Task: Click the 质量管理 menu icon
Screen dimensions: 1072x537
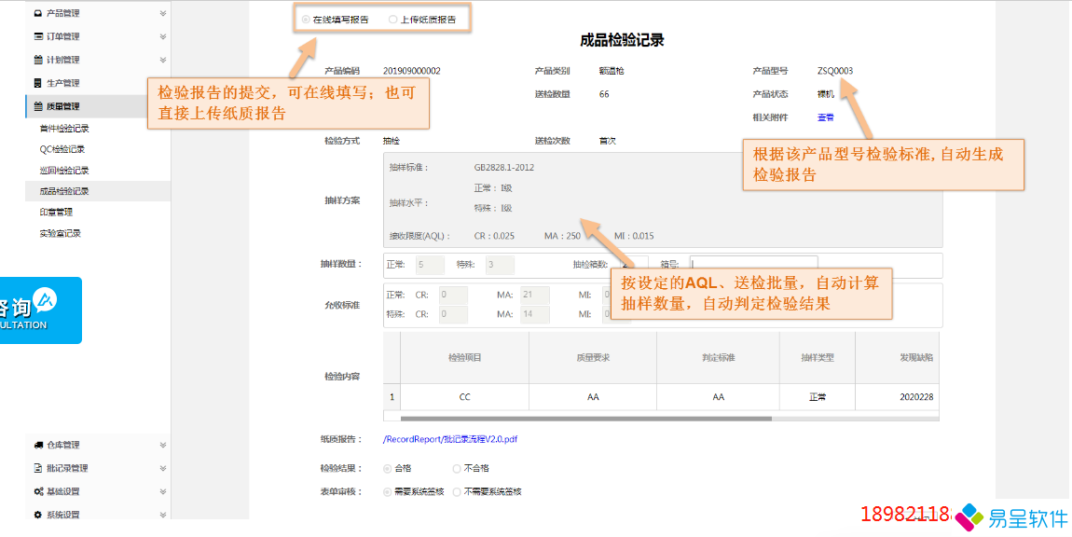Action: (x=37, y=106)
